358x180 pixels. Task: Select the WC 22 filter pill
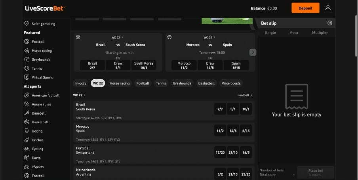point(98,83)
